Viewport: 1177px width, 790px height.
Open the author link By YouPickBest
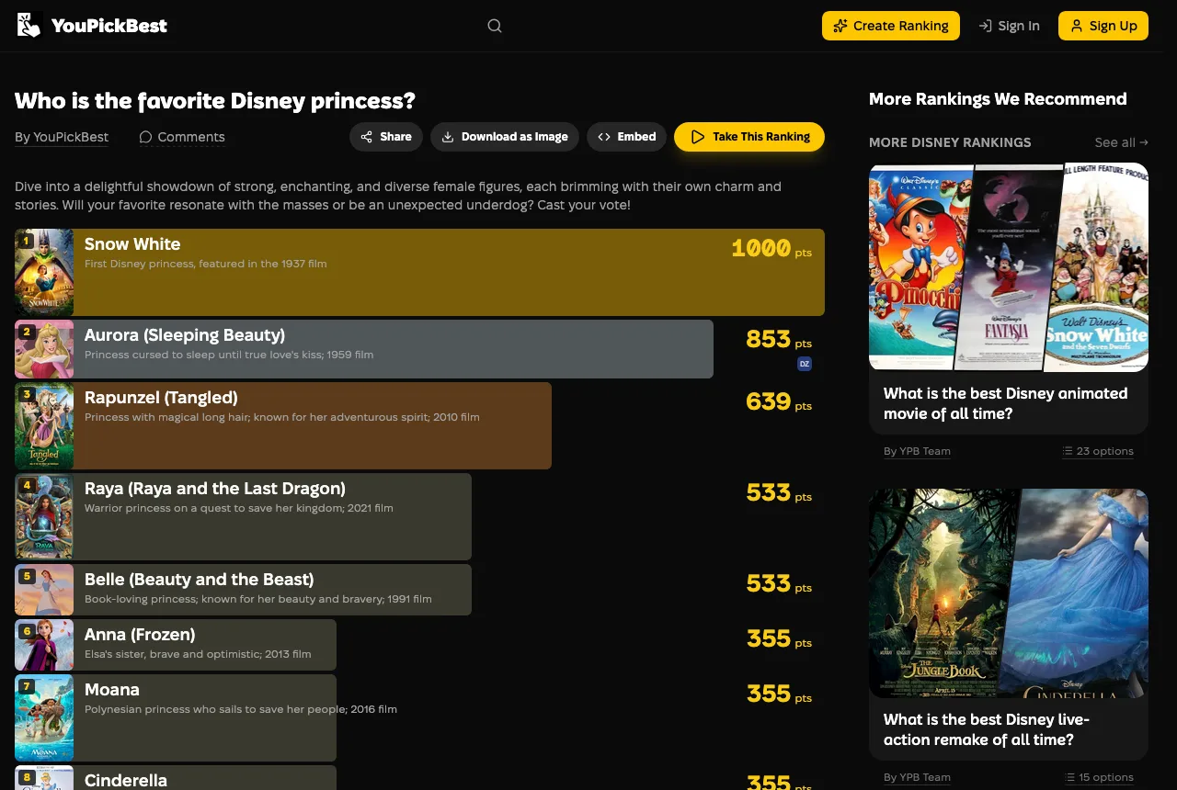tap(62, 137)
